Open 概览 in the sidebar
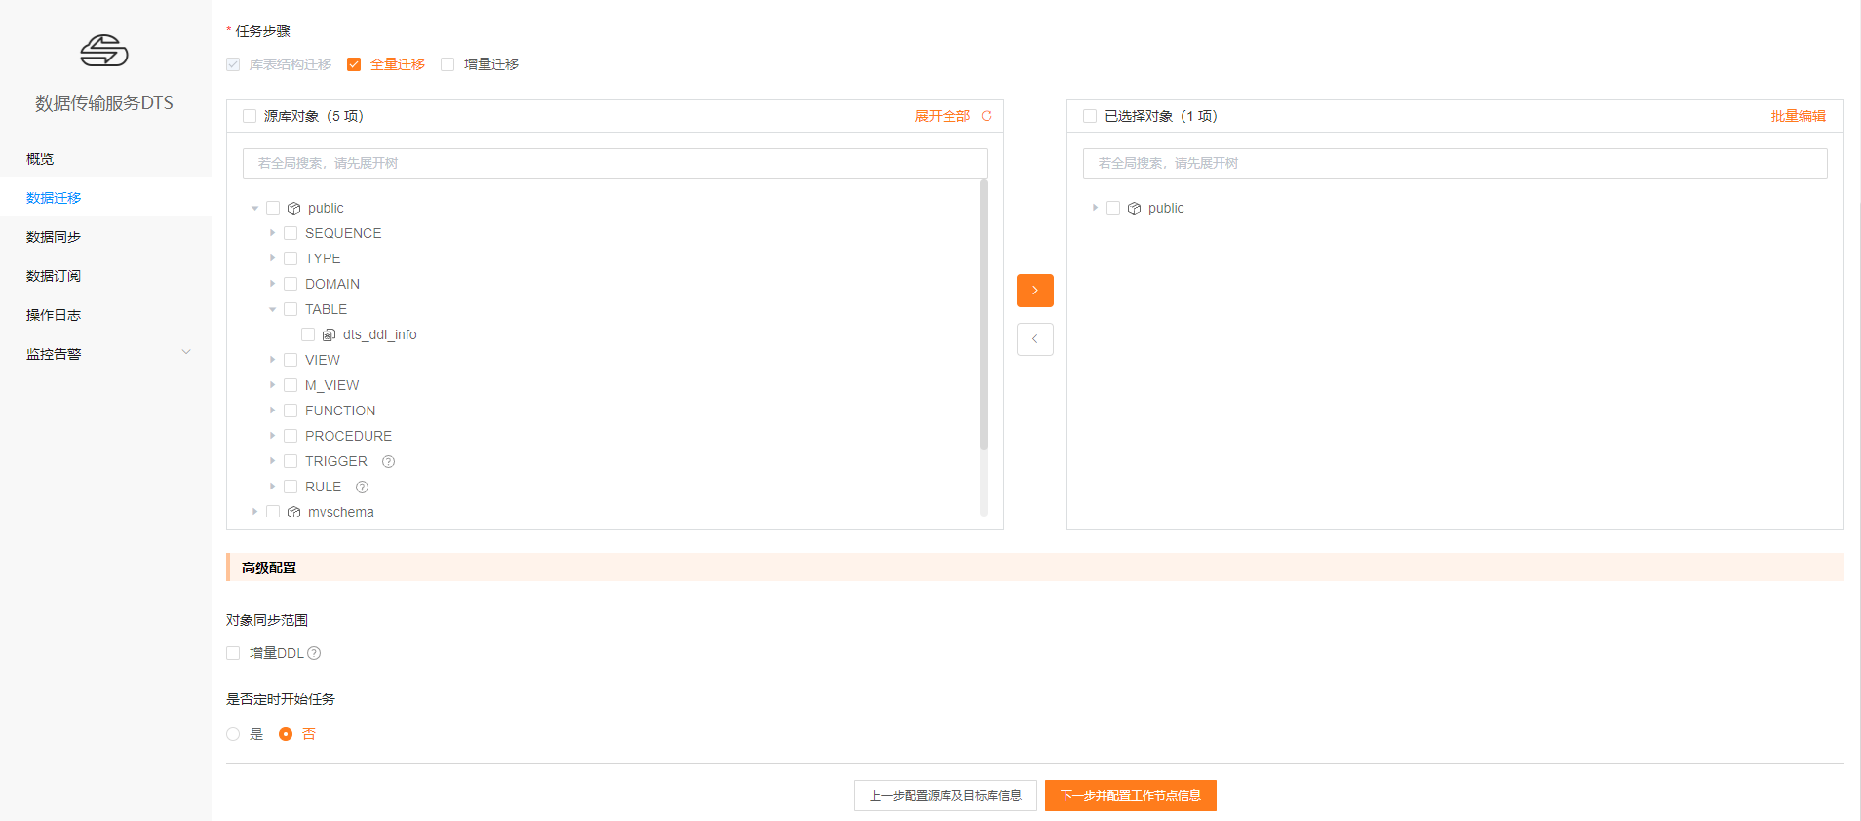The width and height of the screenshot is (1861, 821). point(105,158)
